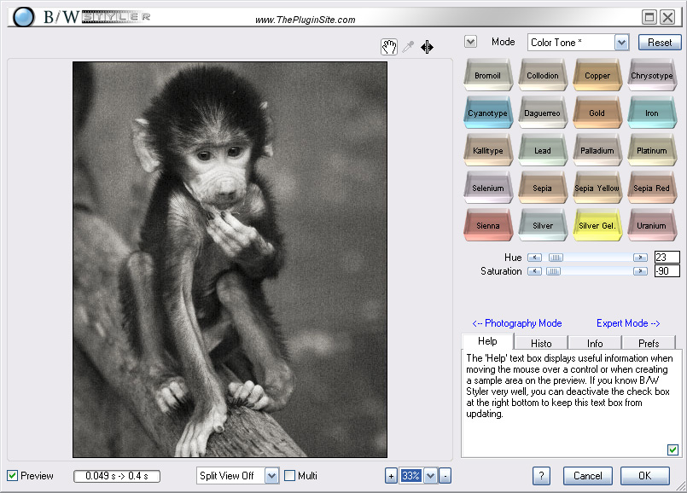Expand the menu arrow left of Mode
687x493 pixels.
point(470,42)
